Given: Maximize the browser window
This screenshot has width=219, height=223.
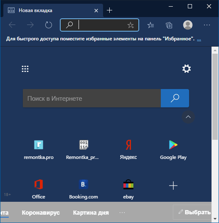Looking at the screenshot, I should click(x=190, y=6).
